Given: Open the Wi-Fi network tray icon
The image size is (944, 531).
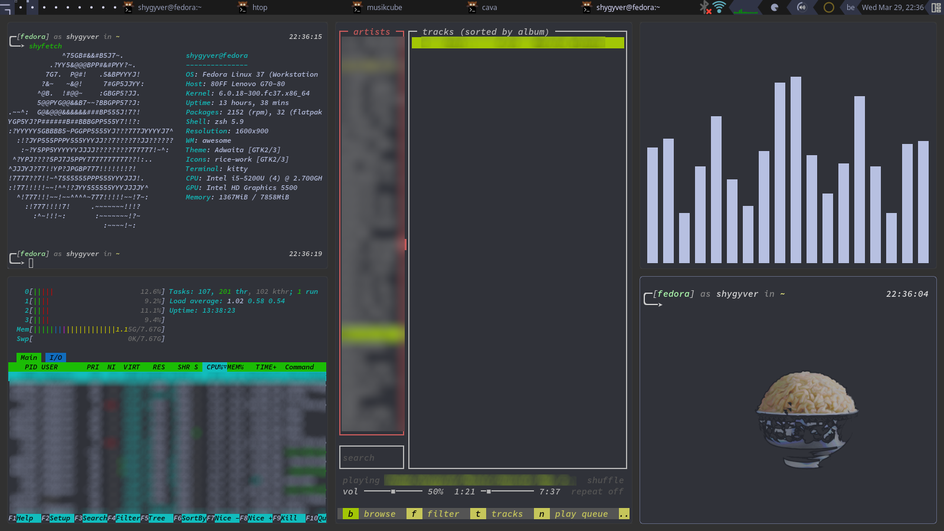Looking at the screenshot, I should [x=719, y=7].
